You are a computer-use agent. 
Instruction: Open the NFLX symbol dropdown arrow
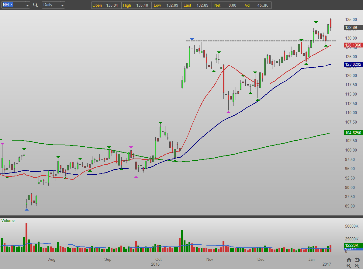(x=27, y=5)
